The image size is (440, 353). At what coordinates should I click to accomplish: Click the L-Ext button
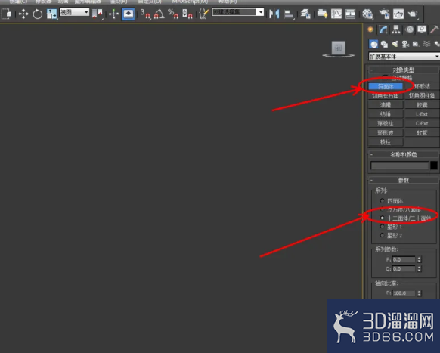tap(422, 114)
